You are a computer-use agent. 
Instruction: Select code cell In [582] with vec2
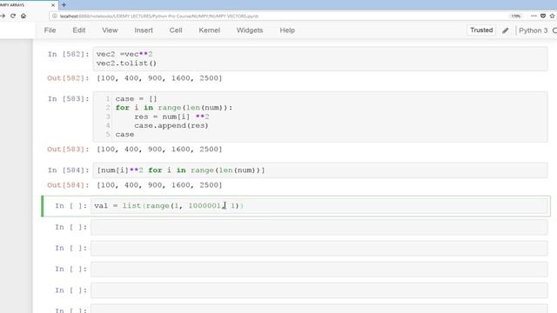[319, 59]
